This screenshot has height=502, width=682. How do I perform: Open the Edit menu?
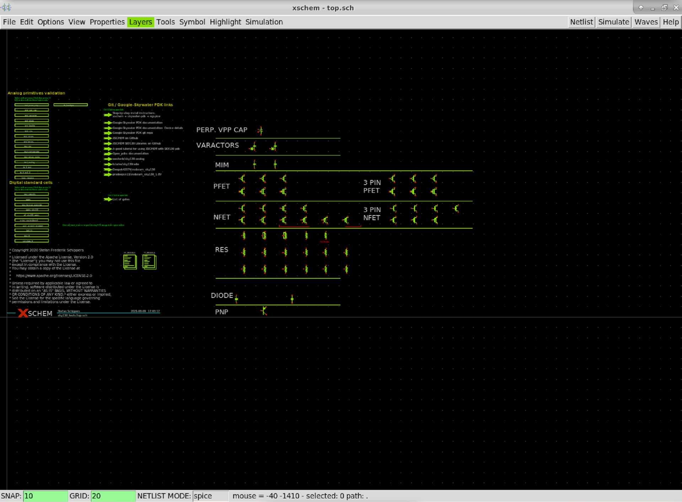(x=26, y=22)
